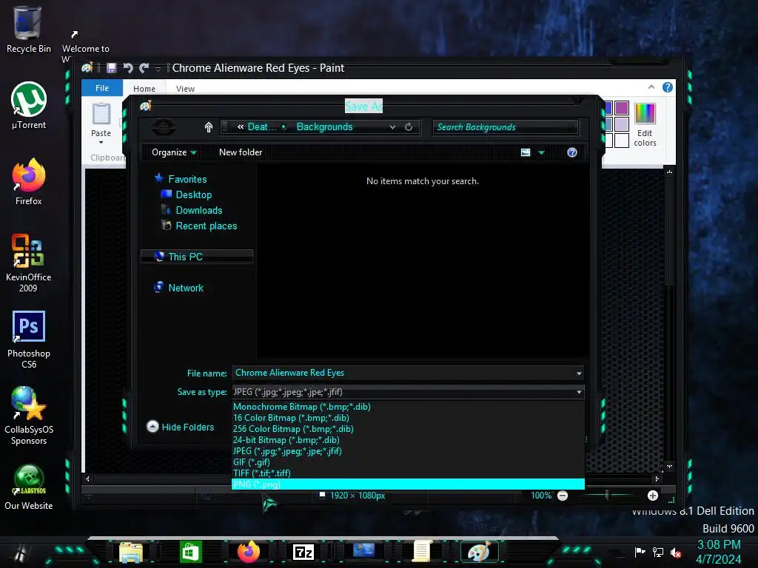The image size is (758, 568).
Task: Open the Firefox desktop shortcut
Action: click(x=29, y=182)
